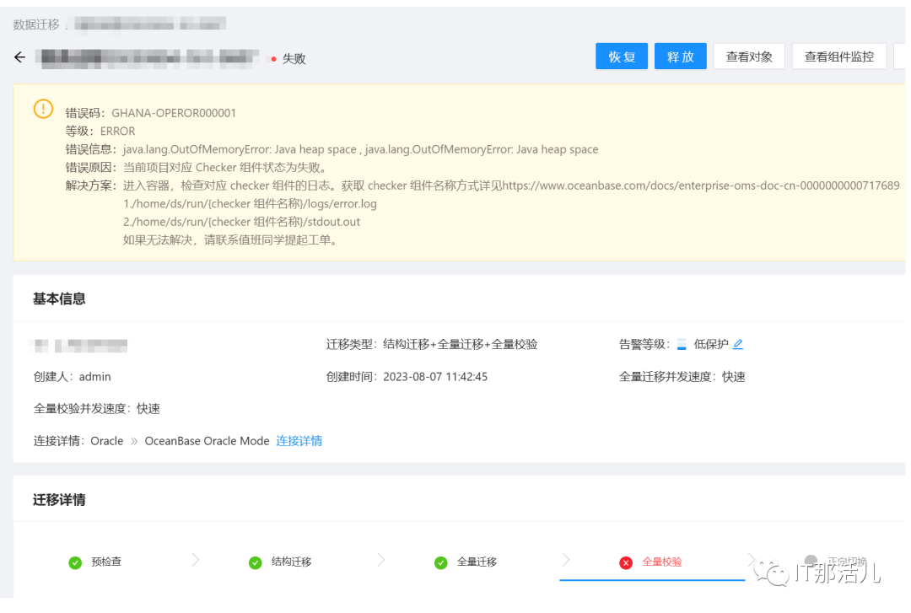Click the oceanbase.com docs URL in the solution
Image resolution: width=911 pixels, height=613 pixels.
click(701, 186)
